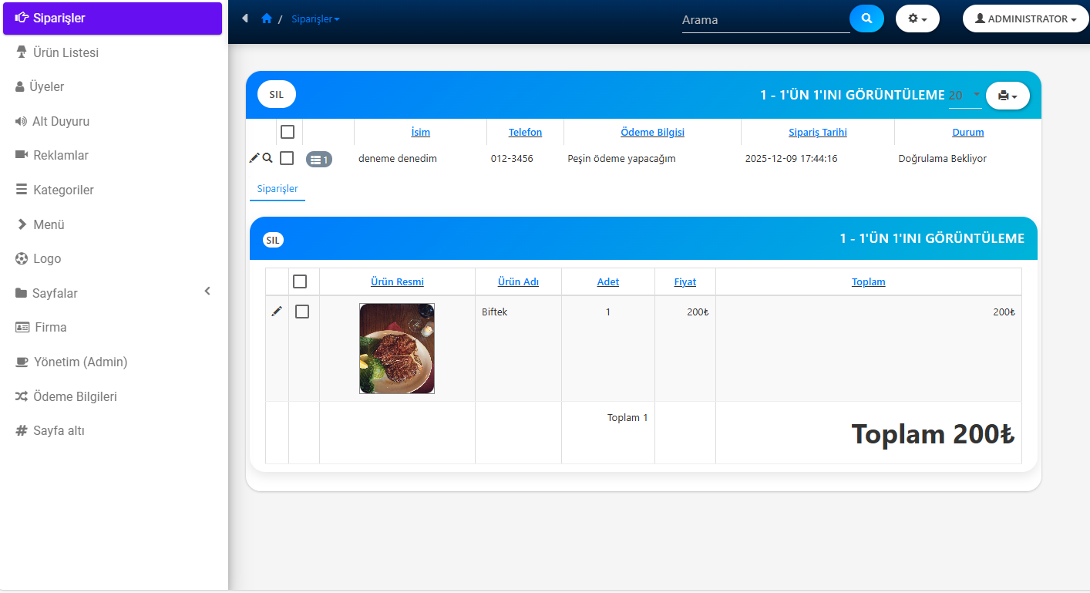Collapse the Sayfalar sidebar submenu

coord(207,291)
